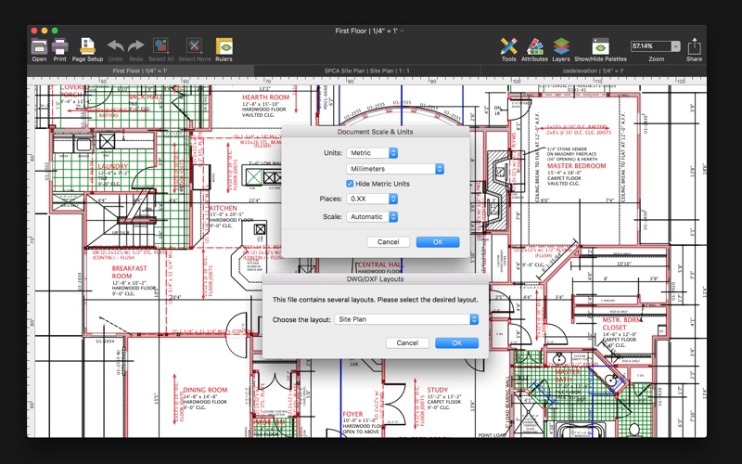Open Page Setup from toolbar
Viewport: 742px width, 464px height.
pos(87,46)
